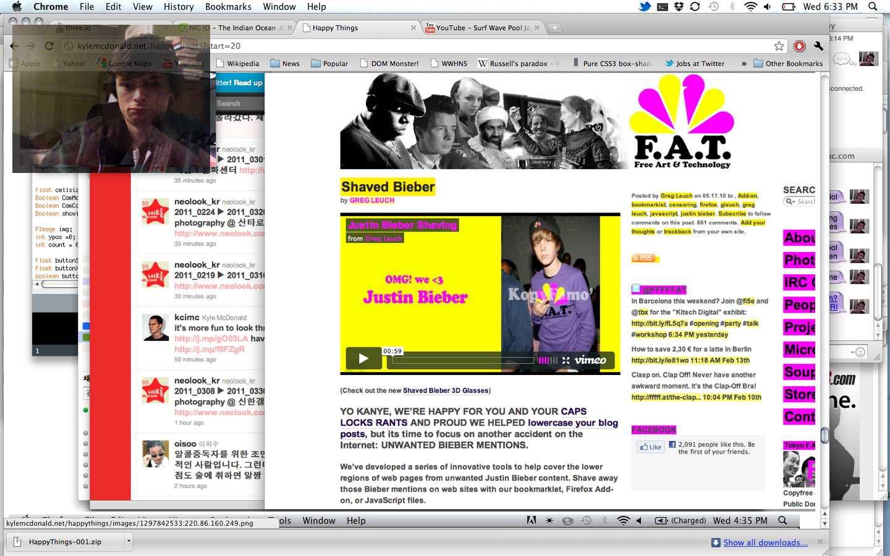Seek along the video progress bar
890x556 pixels.
[462, 360]
